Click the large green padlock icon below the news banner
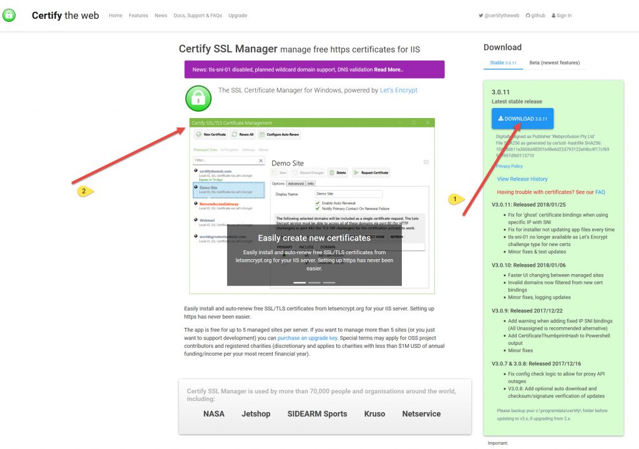 pos(198,98)
